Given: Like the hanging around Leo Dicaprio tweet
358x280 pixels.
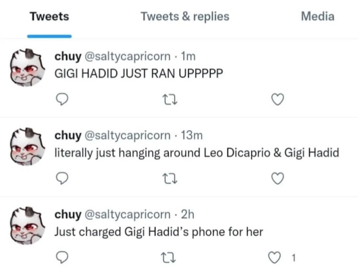Looking at the screenshot, I should (278, 178).
